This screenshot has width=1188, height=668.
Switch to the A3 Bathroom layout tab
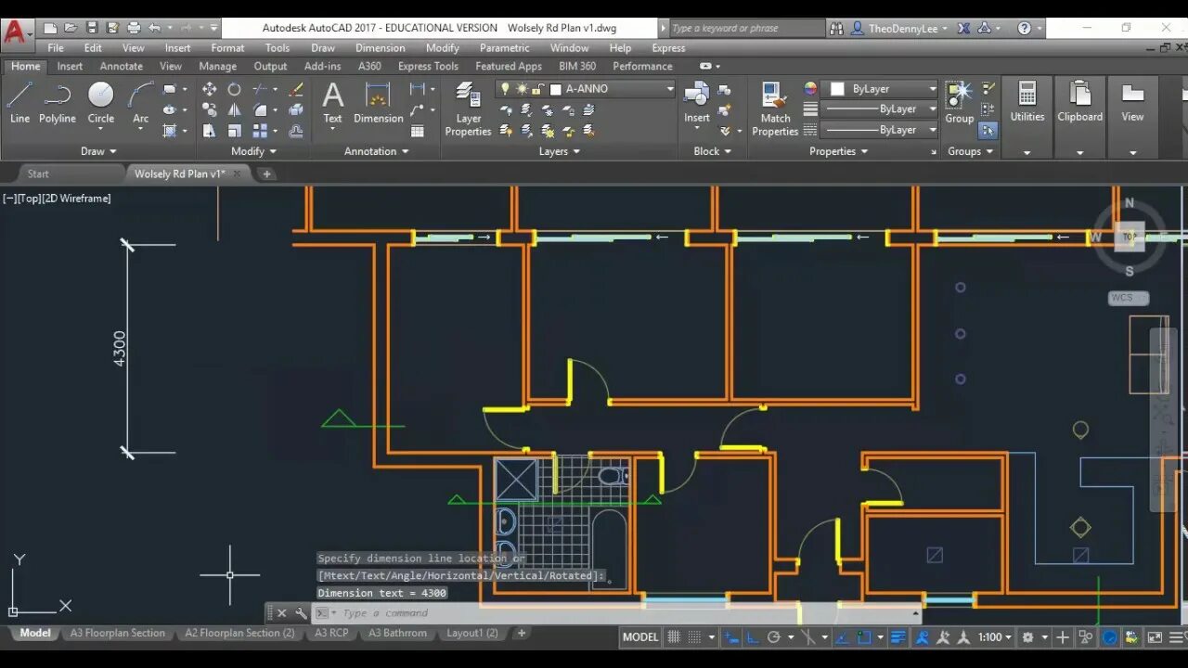(x=397, y=634)
